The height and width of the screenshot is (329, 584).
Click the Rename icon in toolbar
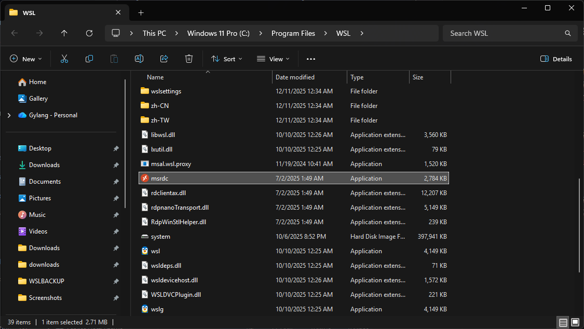[x=139, y=59]
